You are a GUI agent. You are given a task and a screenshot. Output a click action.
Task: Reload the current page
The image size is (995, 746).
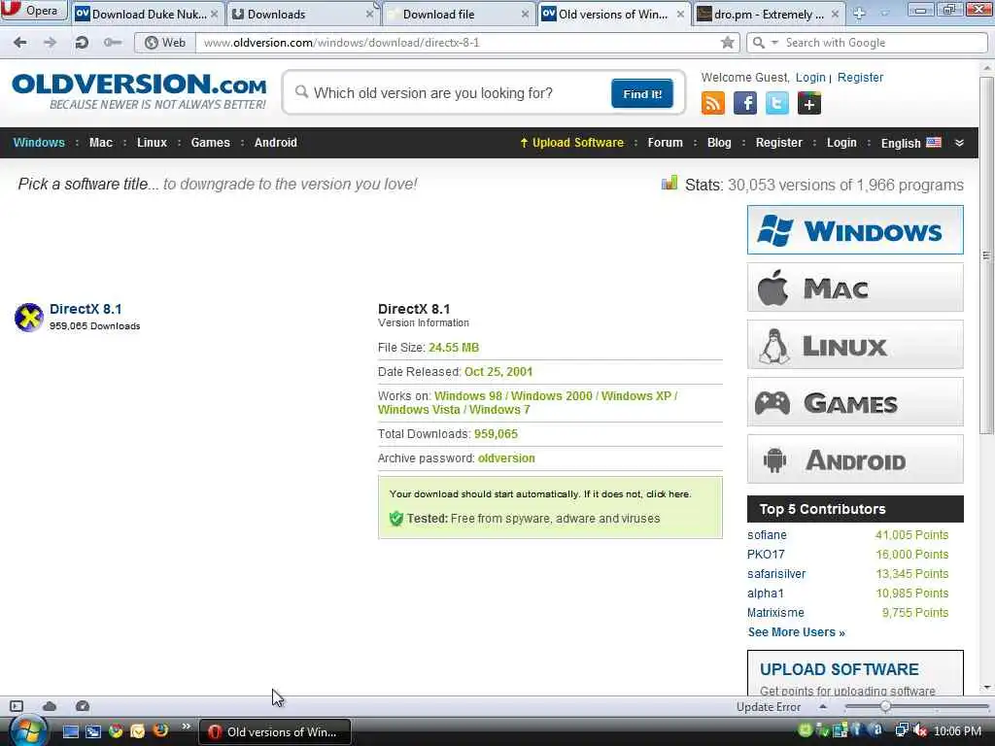[x=82, y=43]
